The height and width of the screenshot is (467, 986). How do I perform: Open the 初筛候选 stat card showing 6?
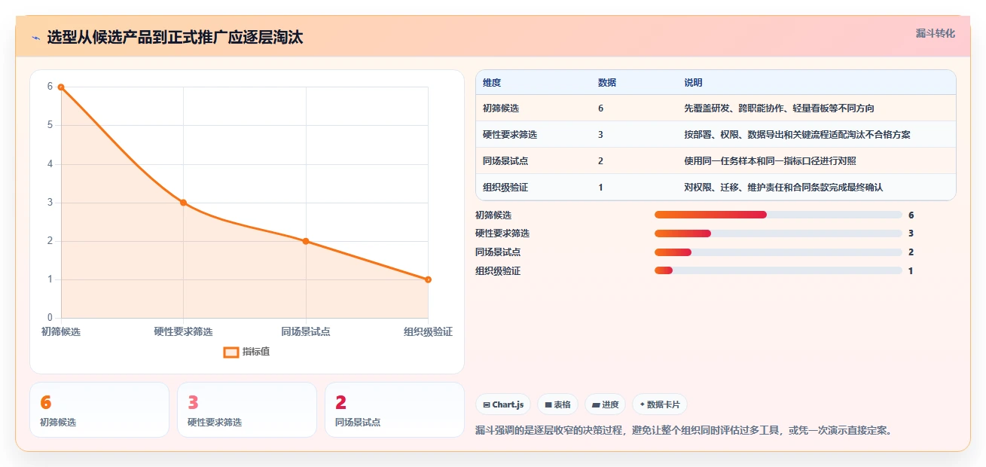point(99,410)
